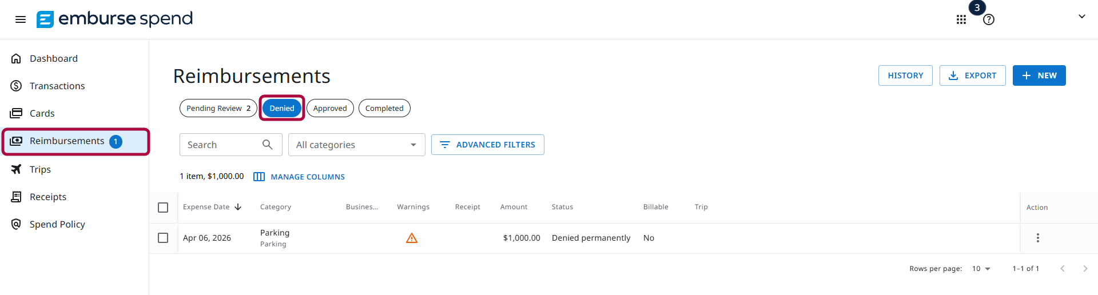The height and width of the screenshot is (295, 1098).
Task: Expand the account menu chevron
Action: pyautogui.click(x=1082, y=17)
